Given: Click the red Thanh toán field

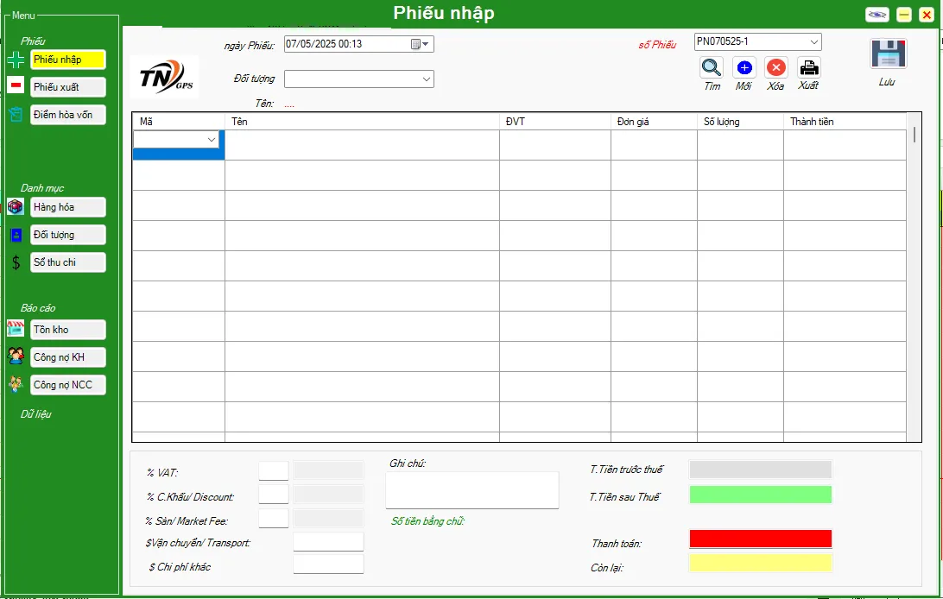Looking at the screenshot, I should point(760,539).
